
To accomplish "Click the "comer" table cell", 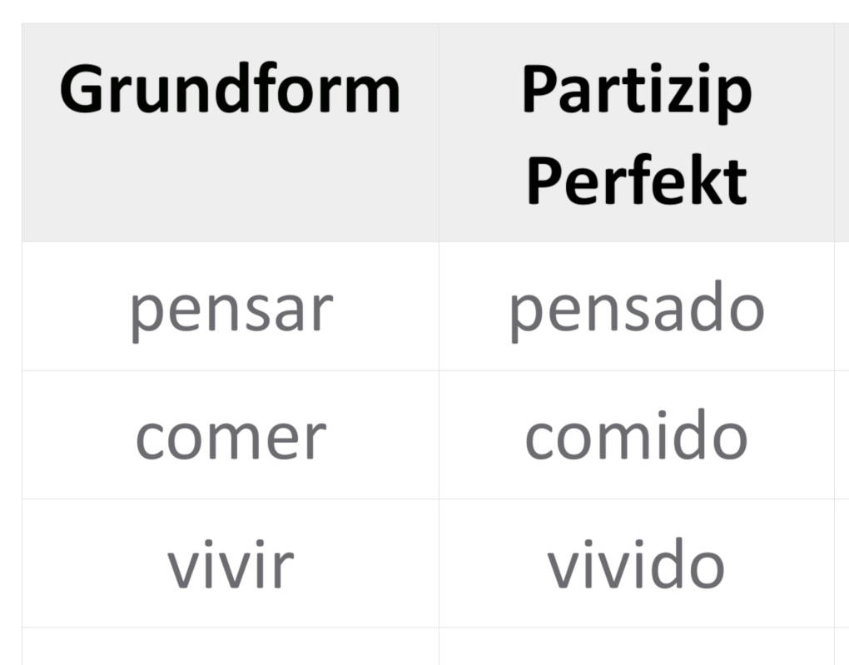I will 231,437.
